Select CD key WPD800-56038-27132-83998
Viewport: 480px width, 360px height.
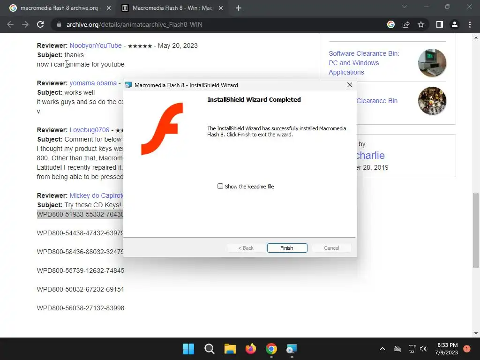(x=81, y=308)
